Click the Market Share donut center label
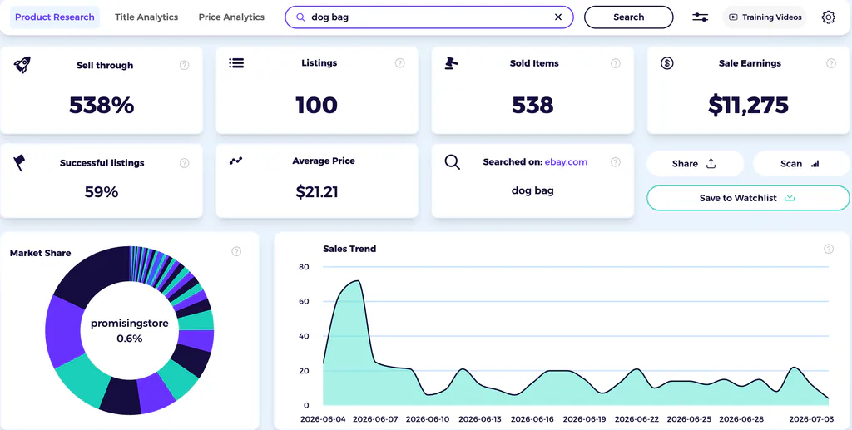Viewport: 852px width, 430px height. click(129, 331)
